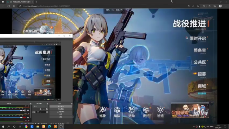Open the 委托 commission icon
This screenshot has width=229, height=129.
coord(146,112)
